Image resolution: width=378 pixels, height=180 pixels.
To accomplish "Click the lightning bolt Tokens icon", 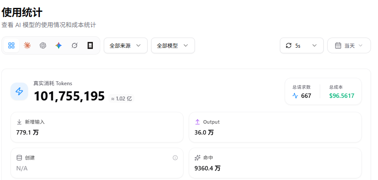I will (19, 91).
